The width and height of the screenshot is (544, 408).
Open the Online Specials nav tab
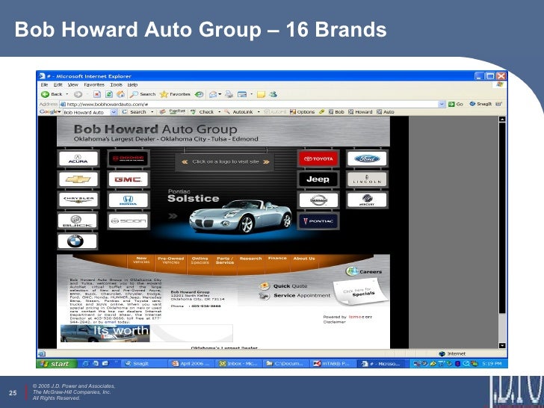(x=200, y=260)
